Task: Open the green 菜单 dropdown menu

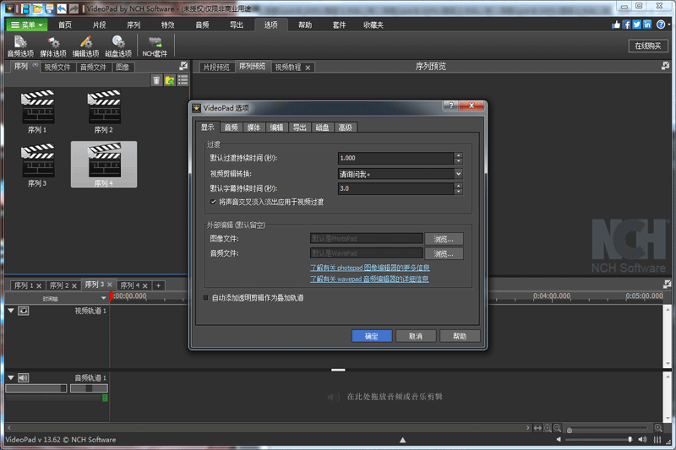Action: coord(27,25)
